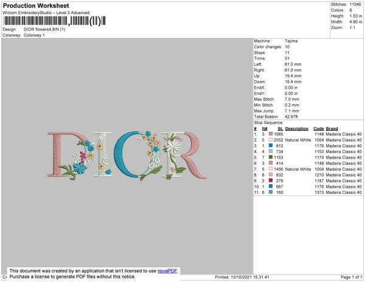Screen dimensions: 365x282
Task: Click the Zoom value '1:1'
Action: [x=352, y=28]
